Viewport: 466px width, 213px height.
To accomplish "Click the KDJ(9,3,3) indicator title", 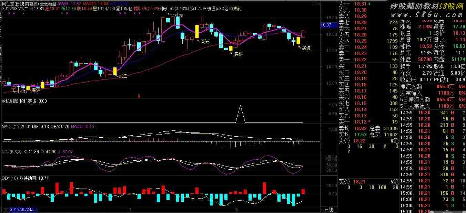I will (12, 151).
